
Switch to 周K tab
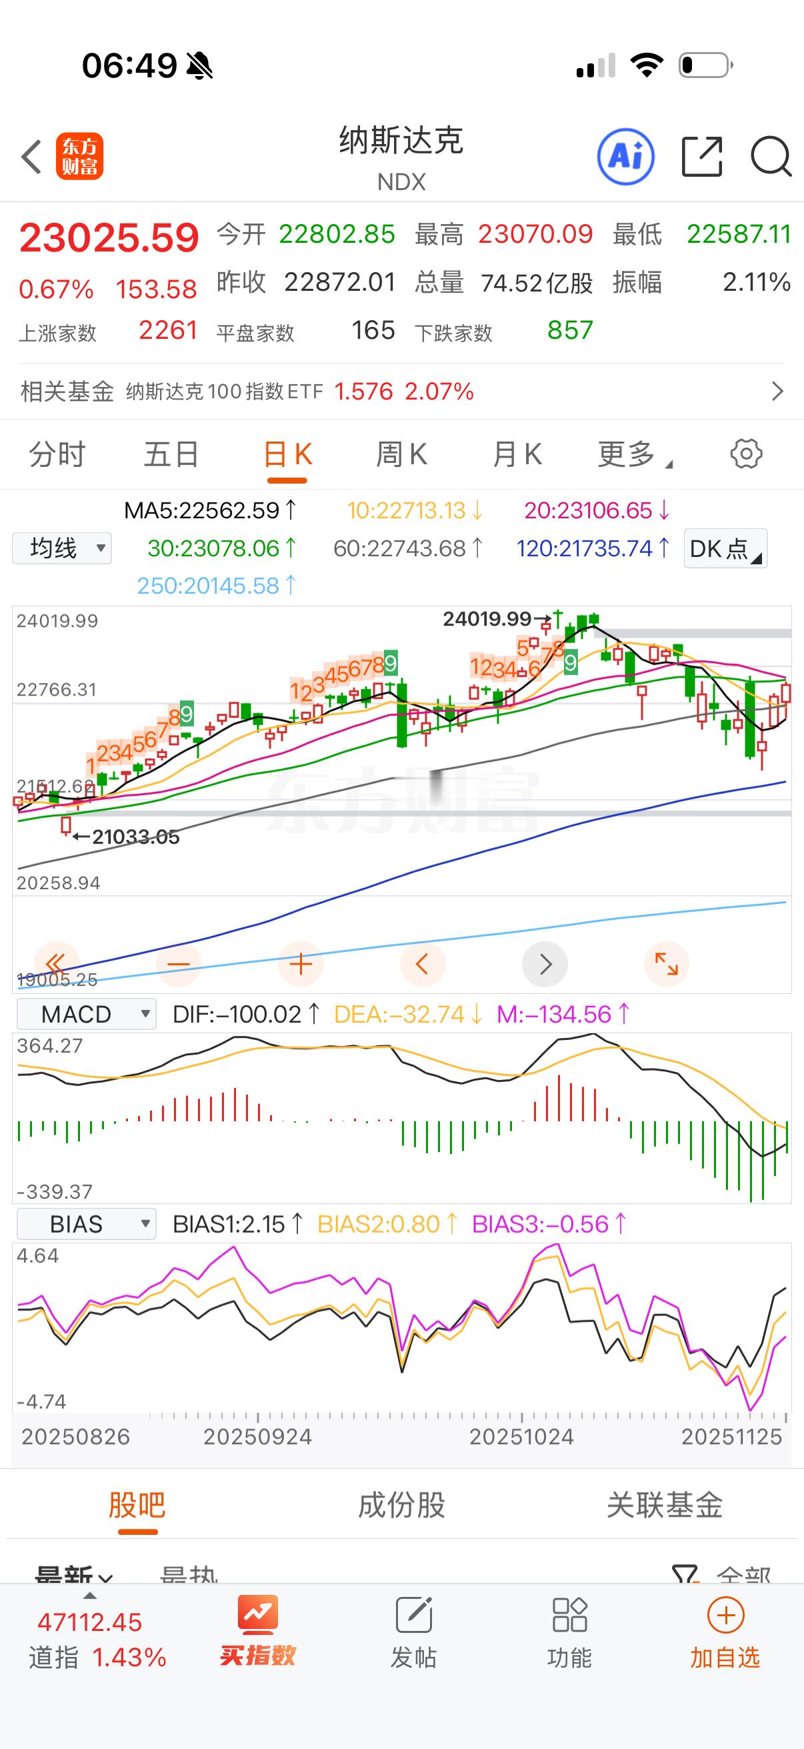coord(401,454)
